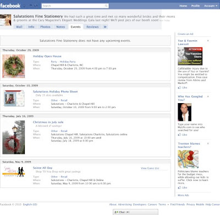This screenshot has width=220, height=215.
Task: Click the map pin ad image
Action: (x=188, y=159)
